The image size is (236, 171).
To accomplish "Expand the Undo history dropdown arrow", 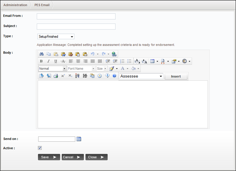I will point(98,54).
